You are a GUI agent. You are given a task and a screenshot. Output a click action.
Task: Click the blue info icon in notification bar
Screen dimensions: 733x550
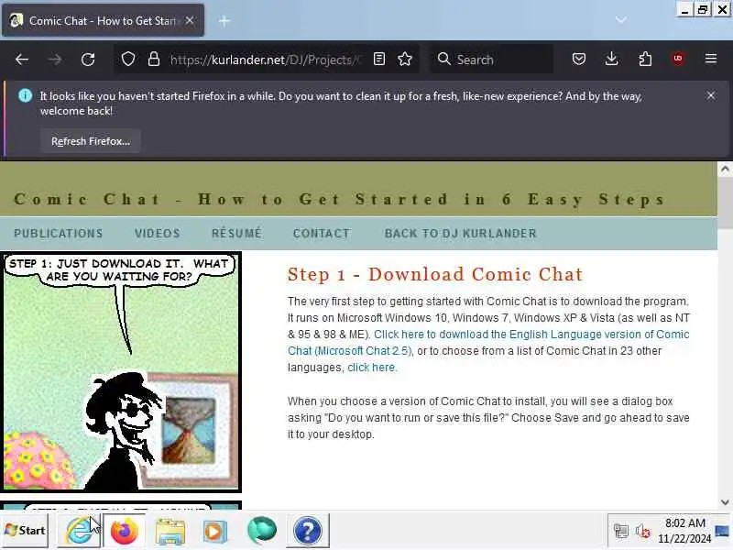tap(25, 96)
